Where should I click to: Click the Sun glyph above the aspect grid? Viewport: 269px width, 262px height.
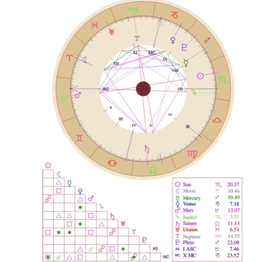[48, 165]
